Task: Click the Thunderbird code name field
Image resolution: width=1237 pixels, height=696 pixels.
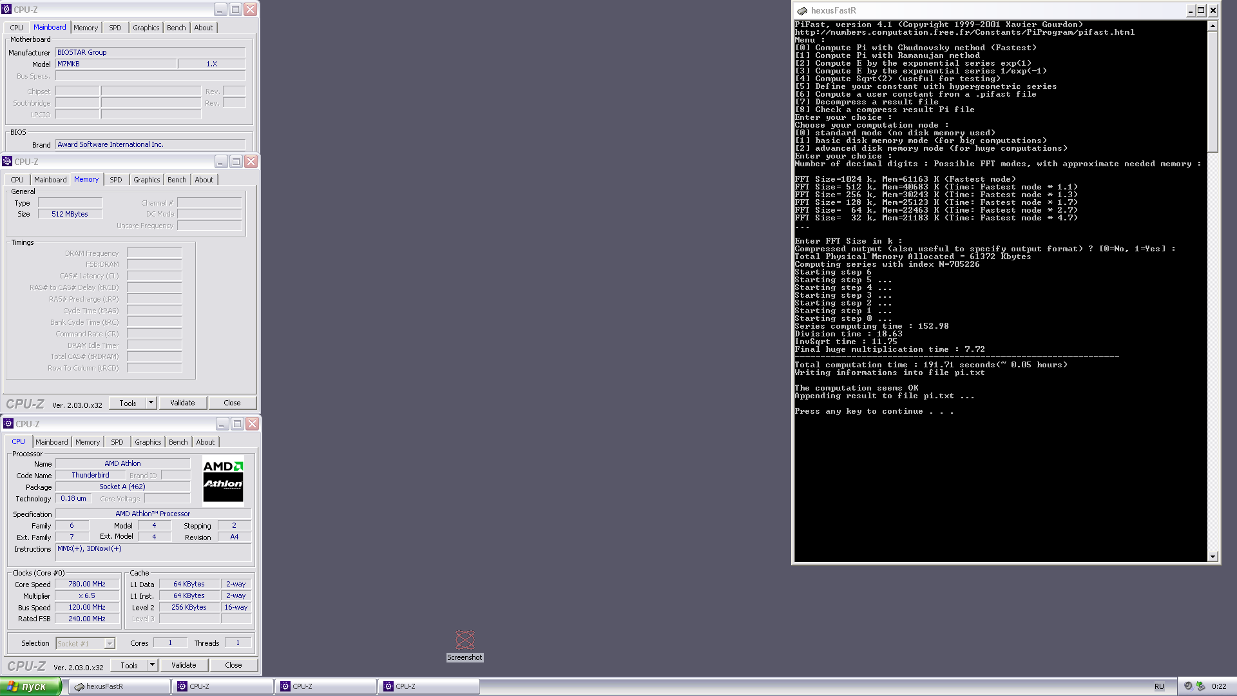Action: 90,475
